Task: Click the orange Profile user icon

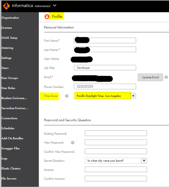Action: tap(47, 17)
